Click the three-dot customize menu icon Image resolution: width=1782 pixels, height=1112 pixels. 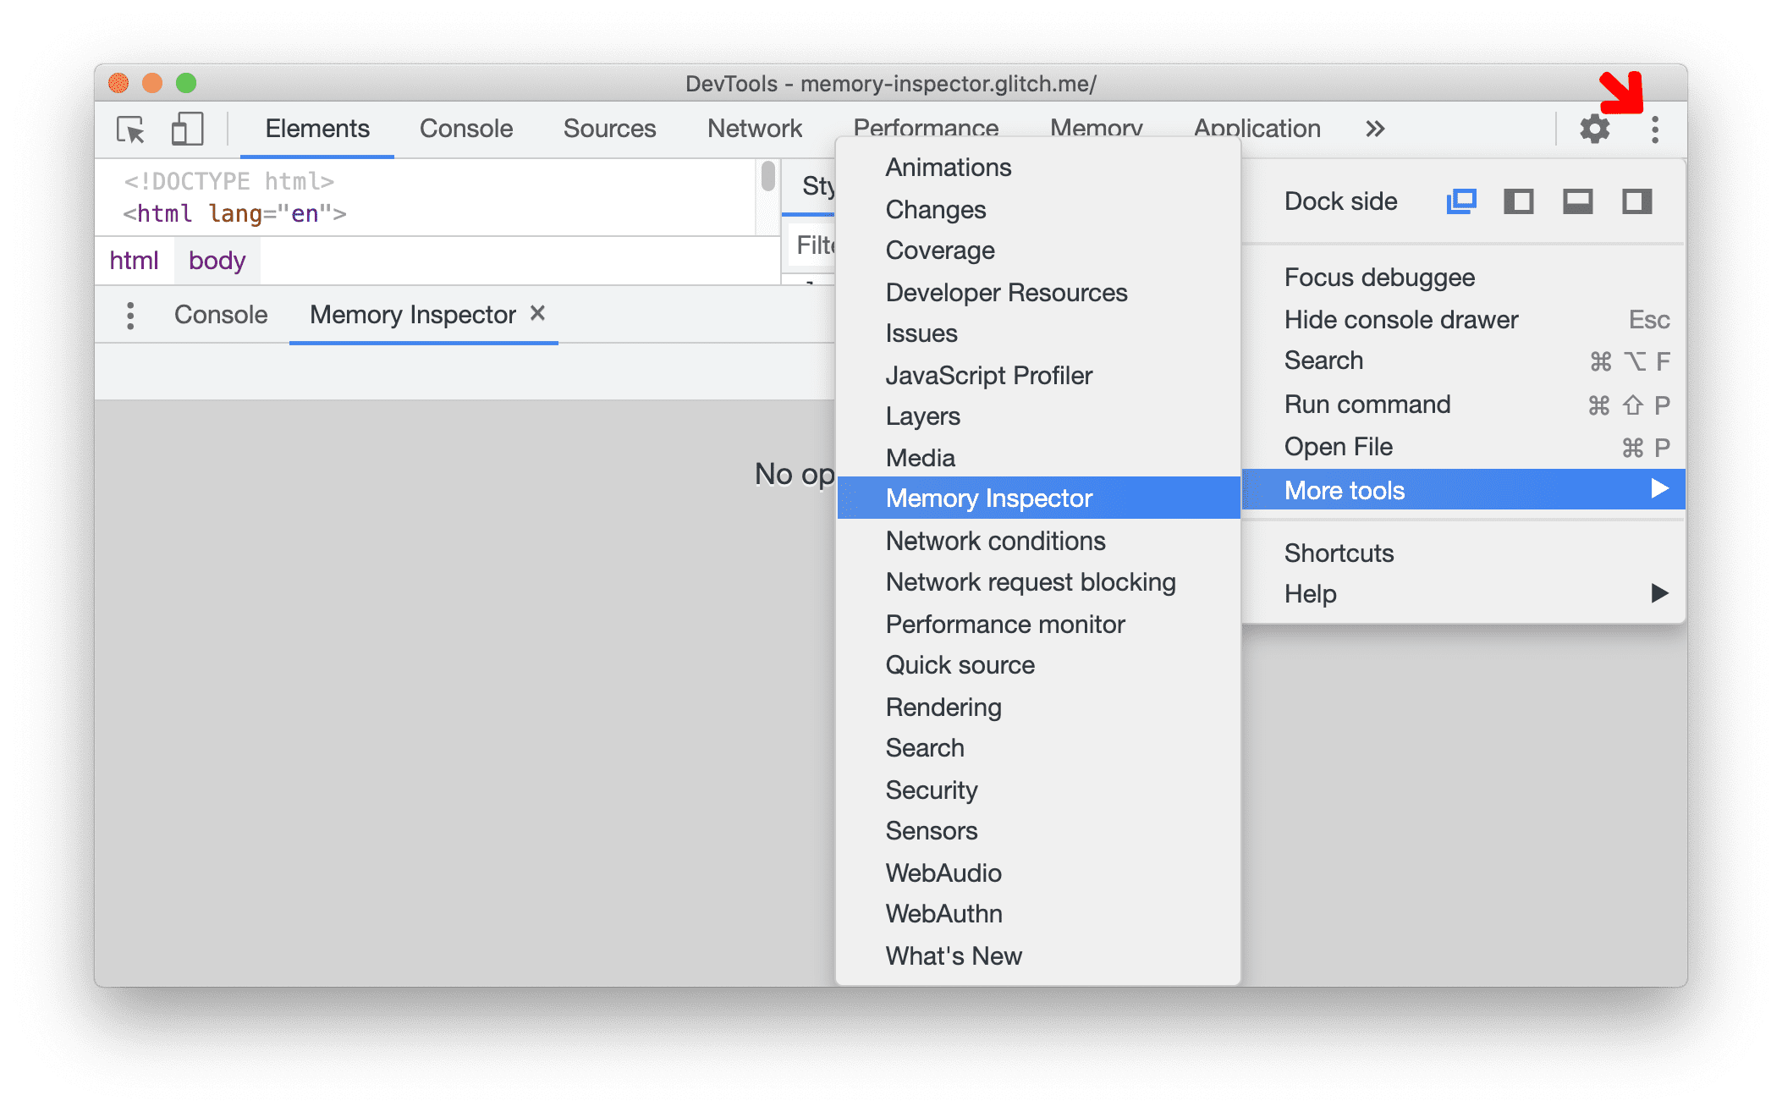pyautogui.click(x=1654, y=129)
